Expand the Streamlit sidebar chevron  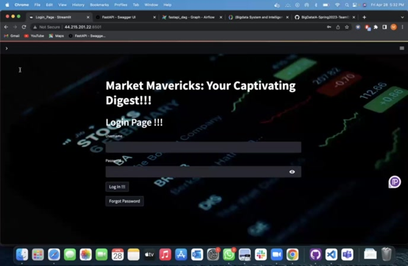tap(7, 48)
